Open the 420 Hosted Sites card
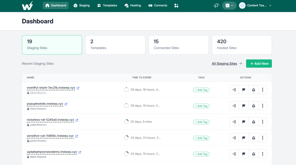 242,45
